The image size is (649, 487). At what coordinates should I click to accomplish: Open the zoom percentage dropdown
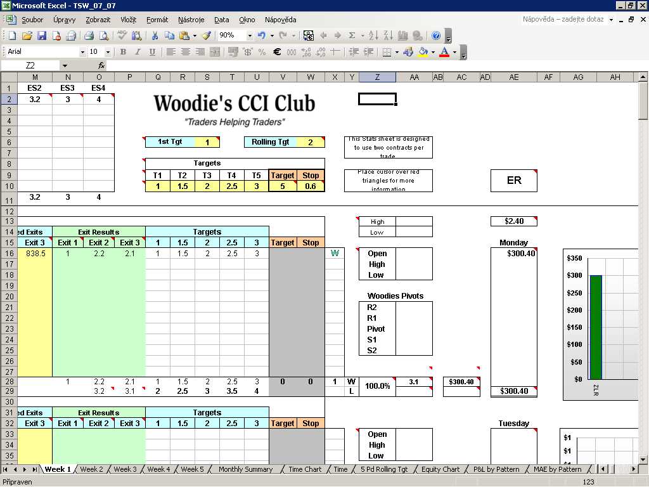click(250, 36)
